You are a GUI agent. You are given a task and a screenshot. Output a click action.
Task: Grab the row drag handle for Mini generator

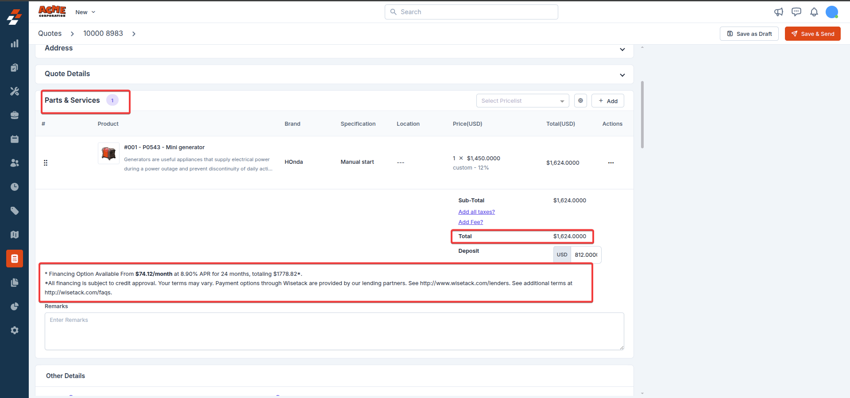pos(46,163)
